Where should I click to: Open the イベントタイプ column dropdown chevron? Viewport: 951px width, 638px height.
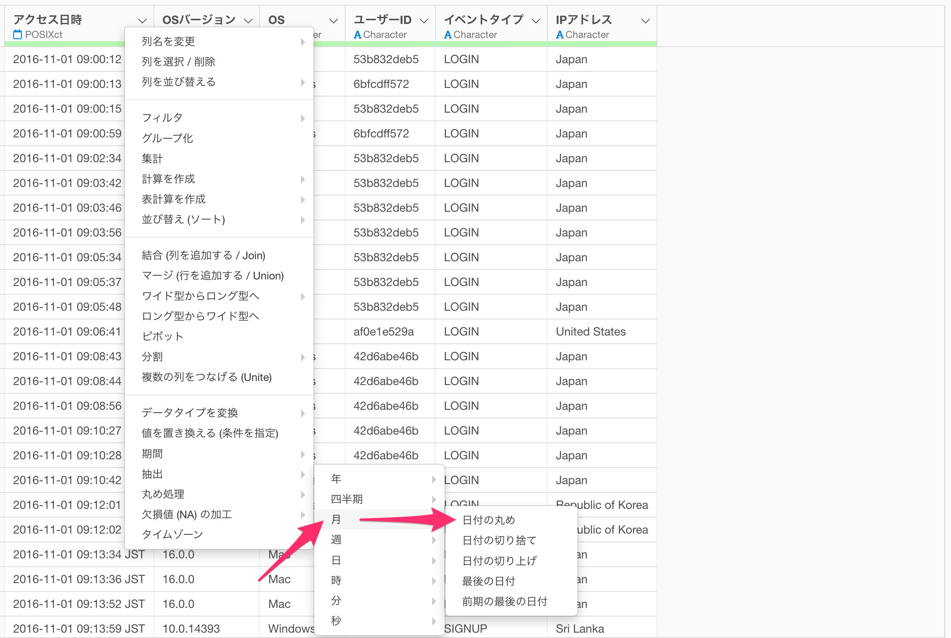pos(535,21)
